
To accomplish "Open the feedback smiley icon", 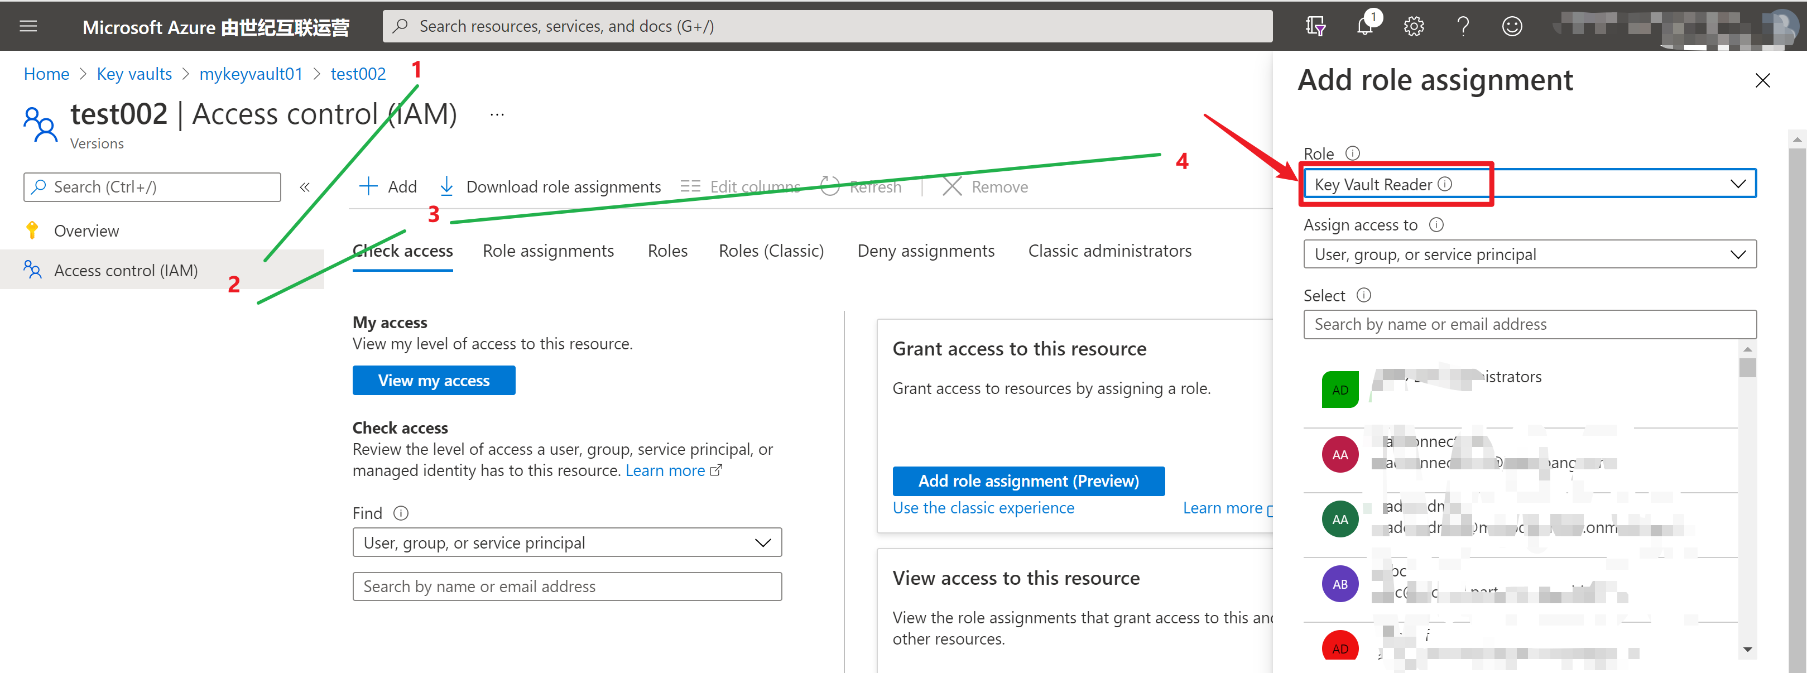I will click(x=1512, y=27).
